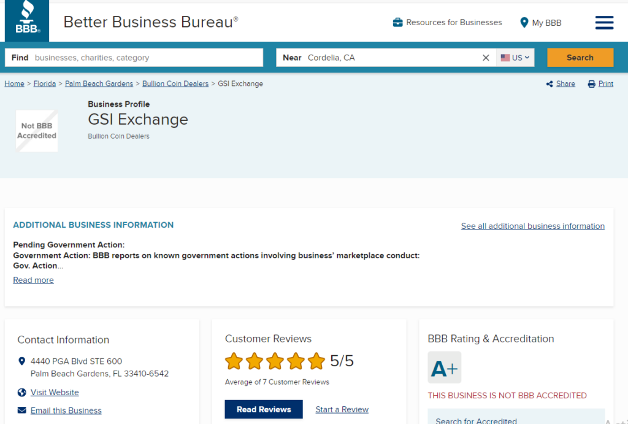Click the Not BBB Accredited badge
This screenshot has width=628, height=424.
coord(37,131)
